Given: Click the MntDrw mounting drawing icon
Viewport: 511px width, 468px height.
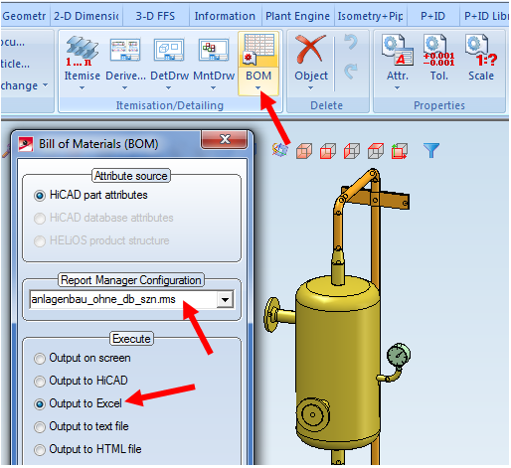Looking at the screenshot, I should click(x=214, y=50).
